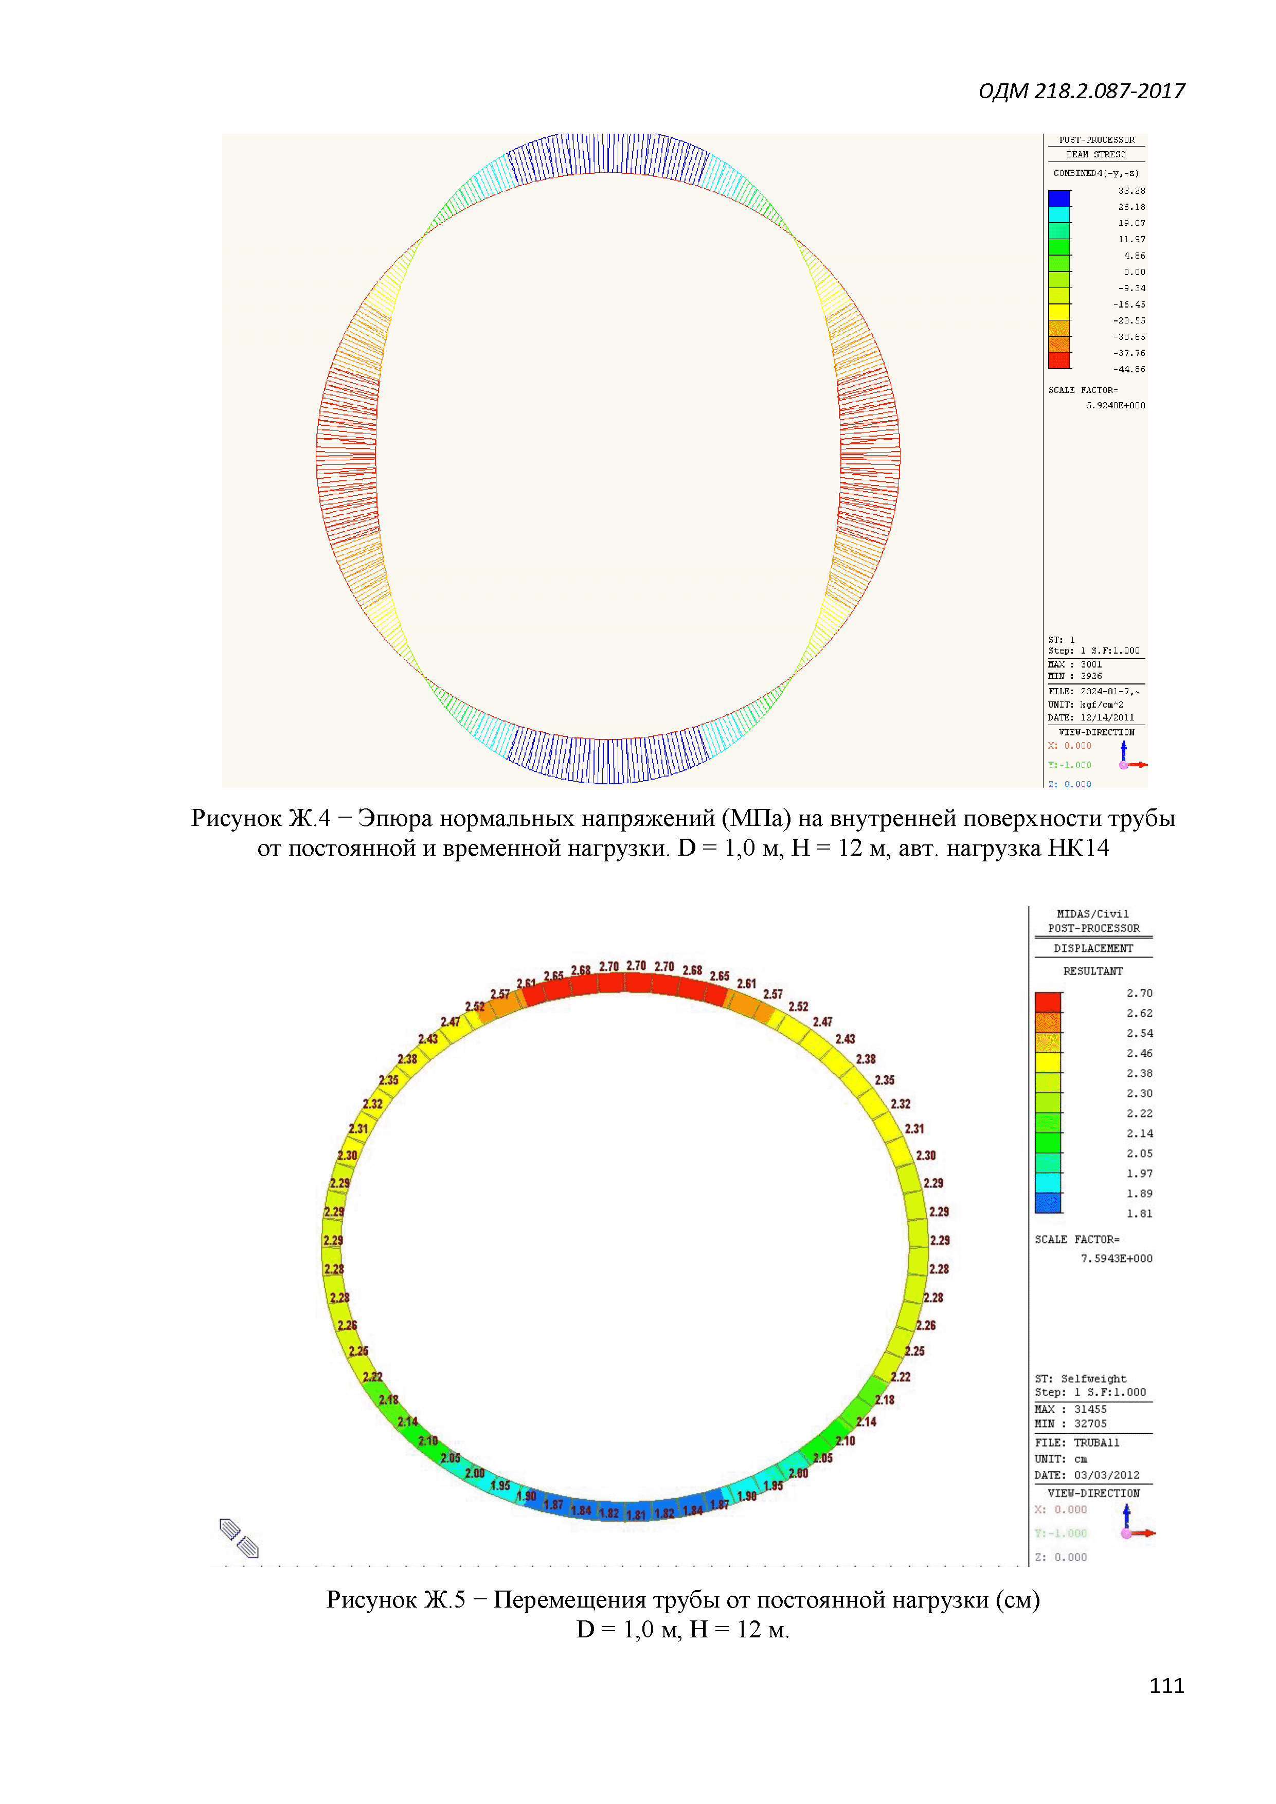Screen dimensions: 1276x1804
Task: Click the caption starting "Рисунок Ж.4"
Action: 683,833
